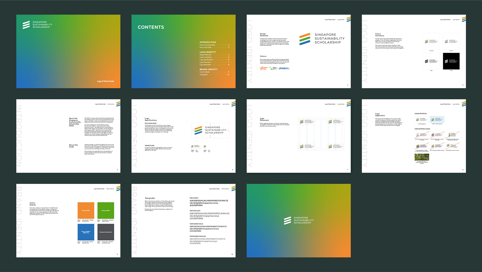Click the white logo on the cover page

point(37,25)
